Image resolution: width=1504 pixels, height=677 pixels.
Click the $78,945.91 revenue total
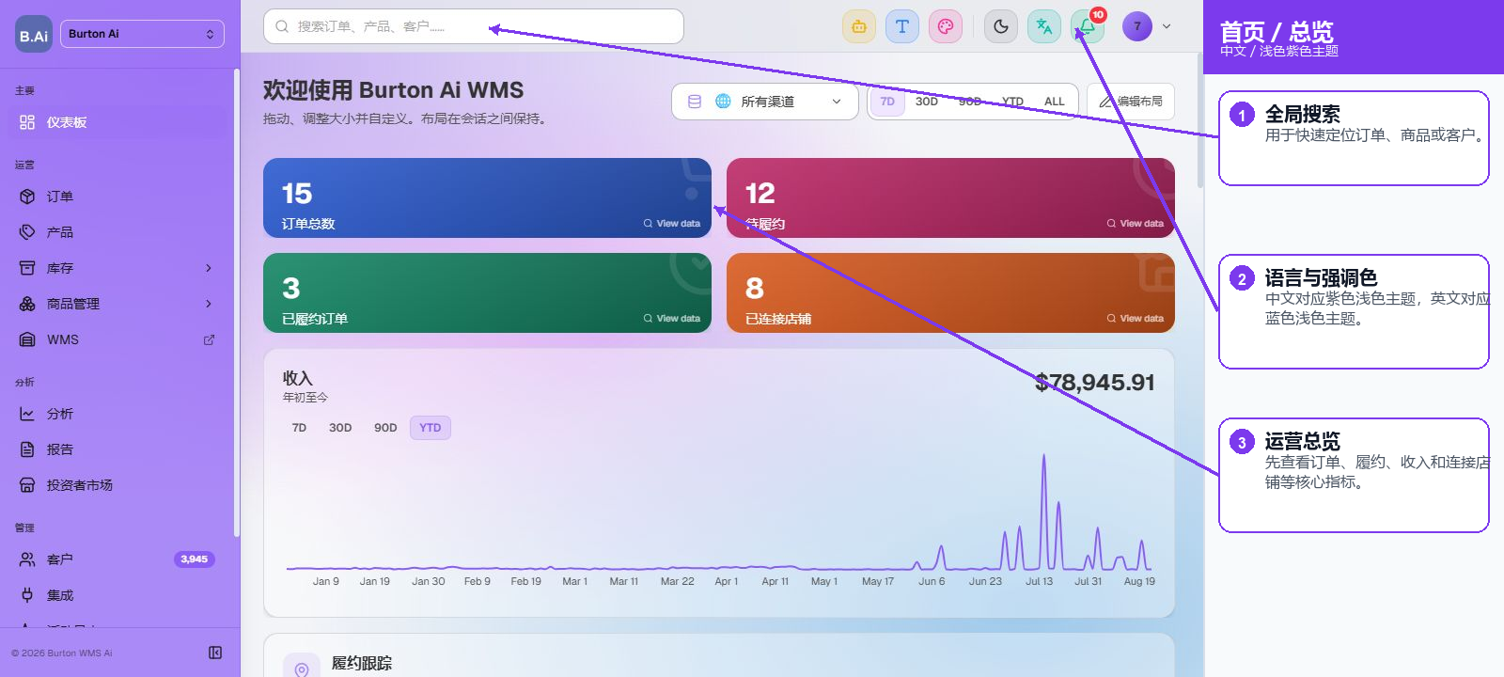1095,383
